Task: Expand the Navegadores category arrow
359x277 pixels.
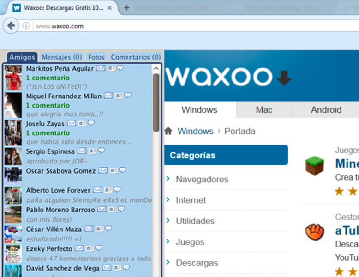Action: click(x=168, y=179)
